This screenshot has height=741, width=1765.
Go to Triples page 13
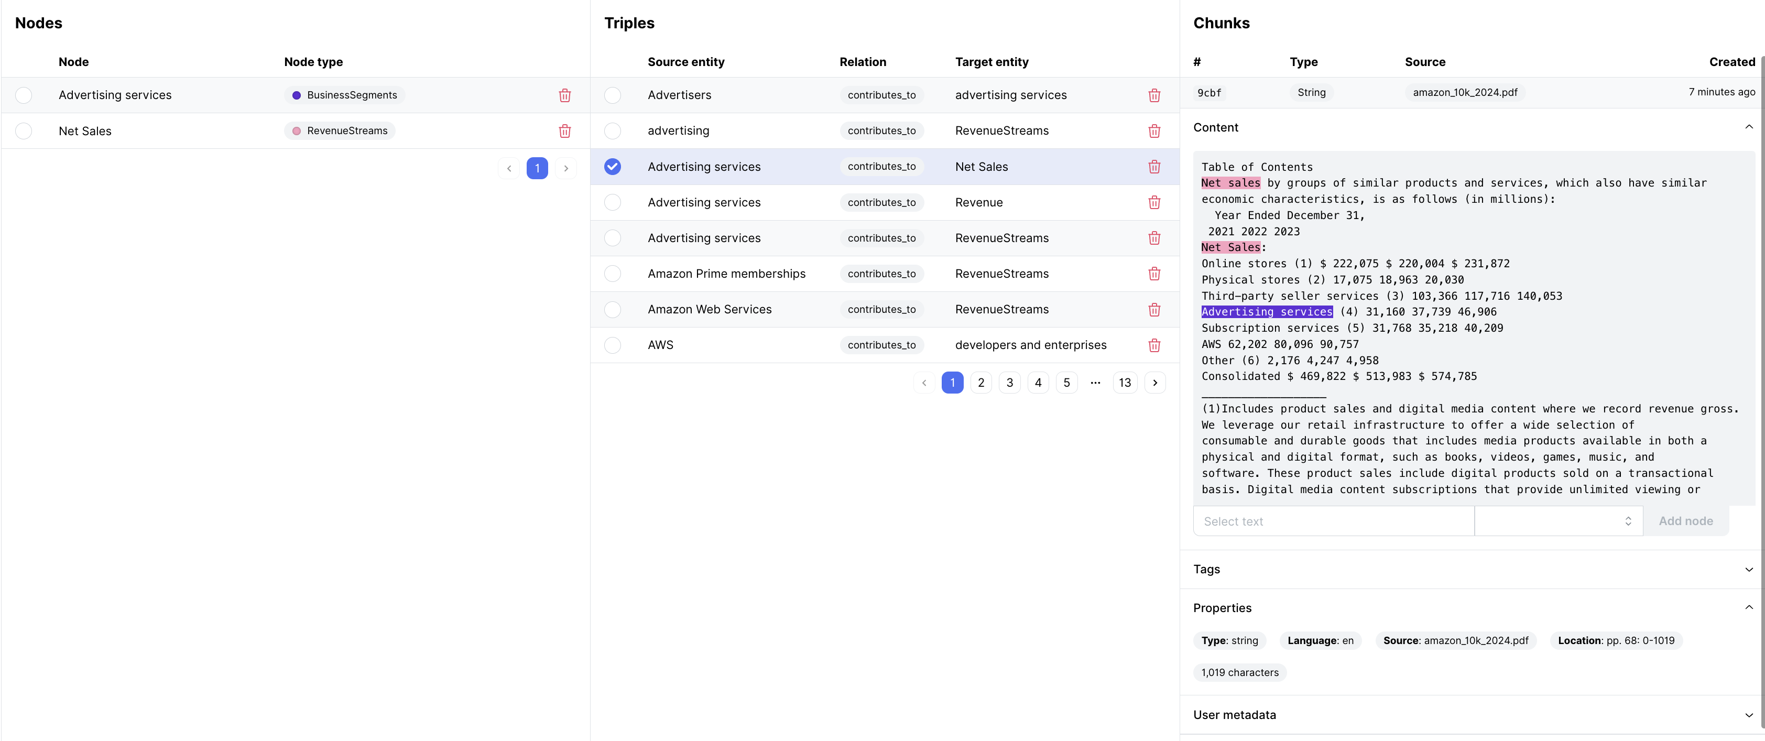tap(1125, 383)
